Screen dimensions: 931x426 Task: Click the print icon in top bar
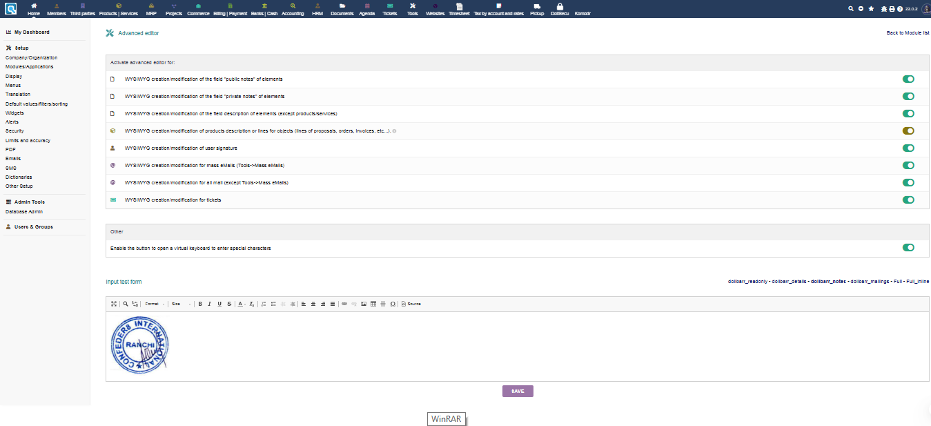click(x=892, y=9)
